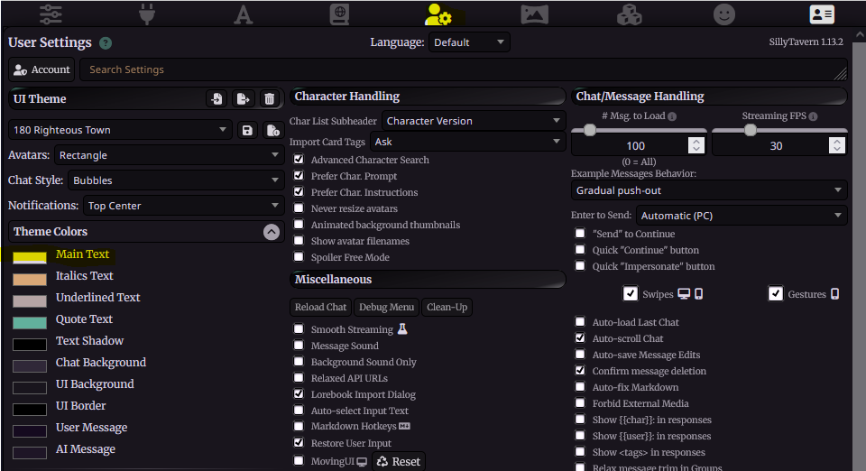
Task: Click info icon next to # Msg. to Load
Action: pyautogui.click(x=672, y=116)
